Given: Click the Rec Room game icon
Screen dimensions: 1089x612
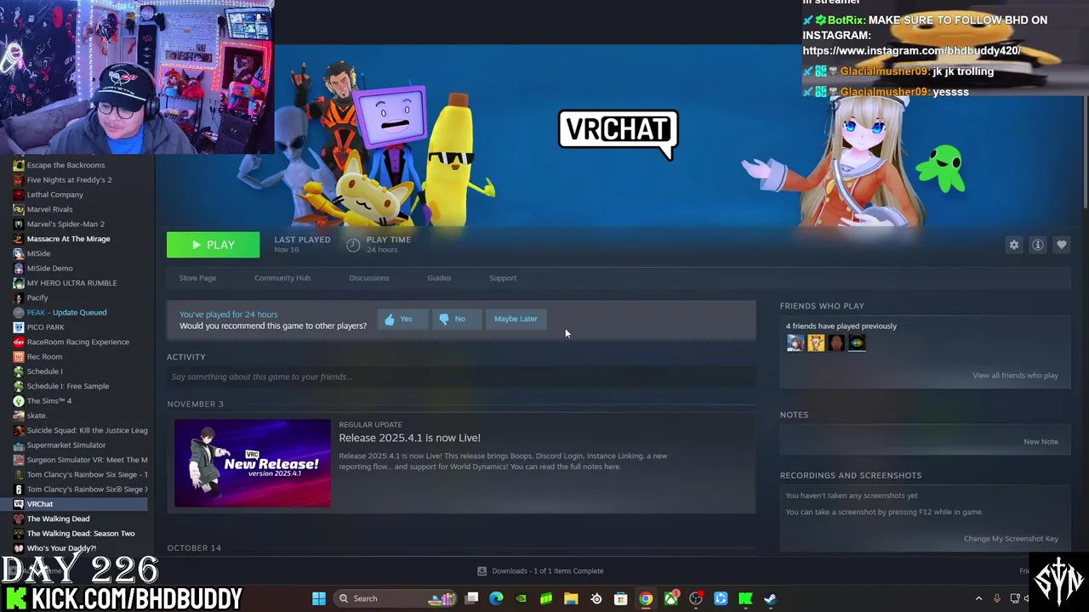Looking at the screenshot, I should 19,357.
